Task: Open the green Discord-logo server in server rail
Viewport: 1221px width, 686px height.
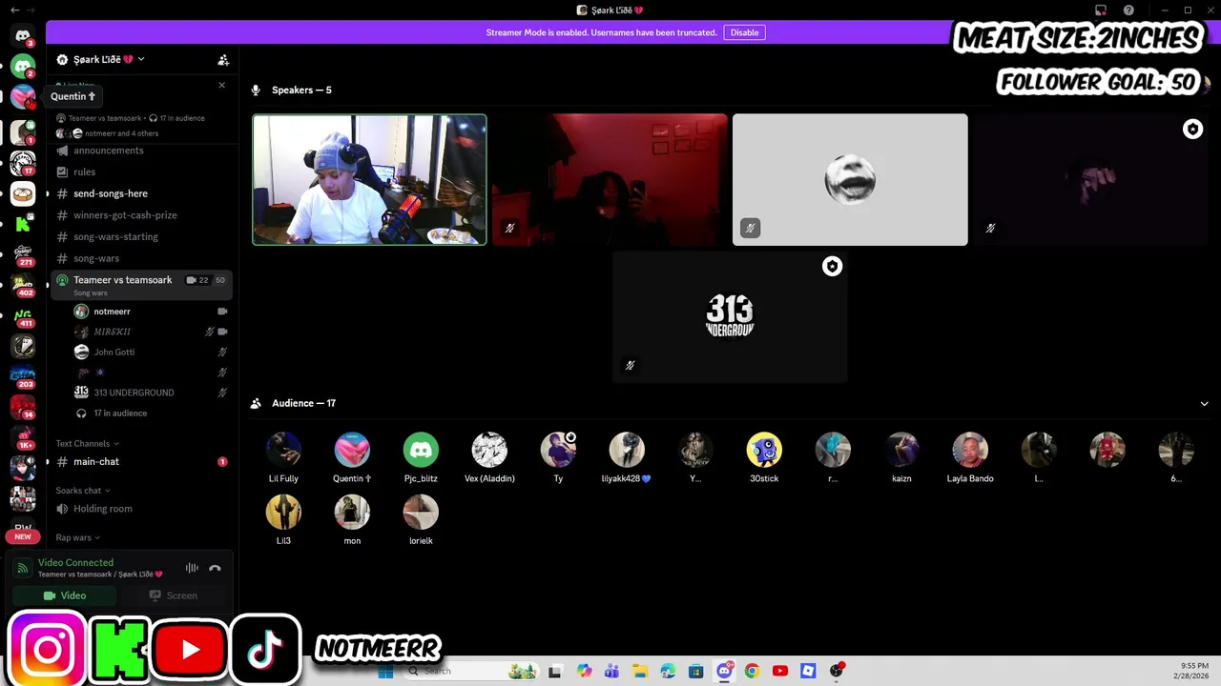Action: 23,67
